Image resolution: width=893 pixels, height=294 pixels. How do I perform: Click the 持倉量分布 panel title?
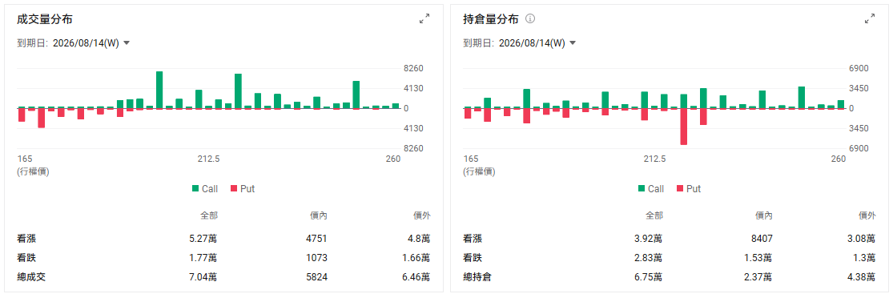pyautogui.click(x=491, y=18)
